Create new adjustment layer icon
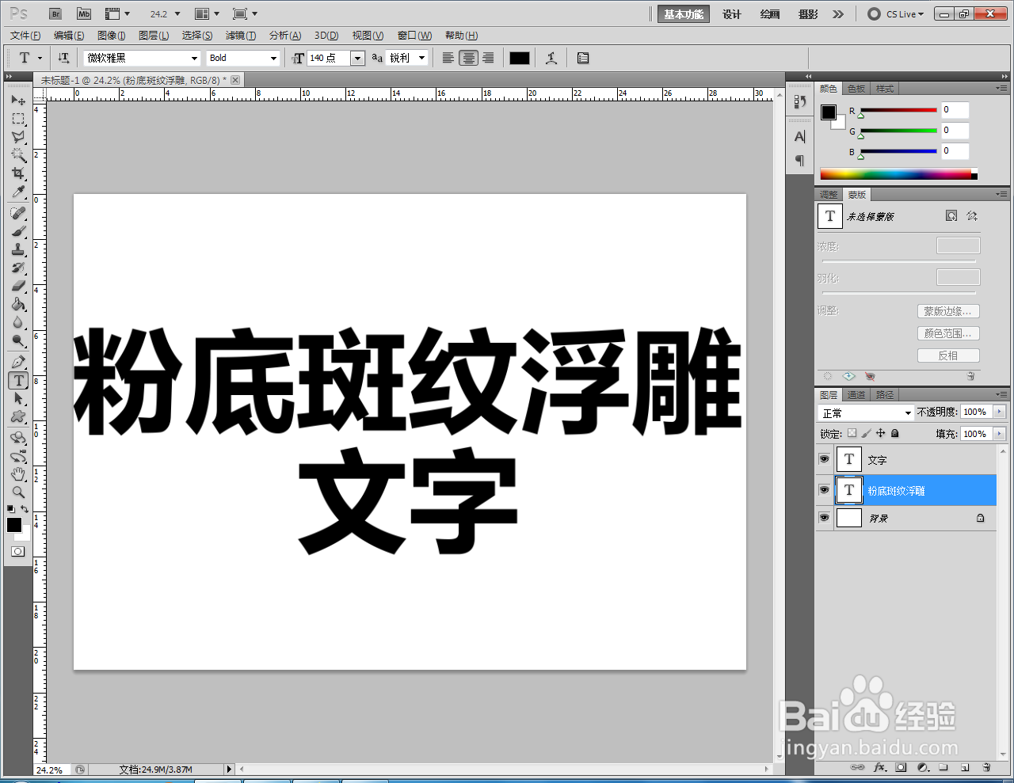Image resolution: width=1014 pixels, height=783 pixels. 923,767
